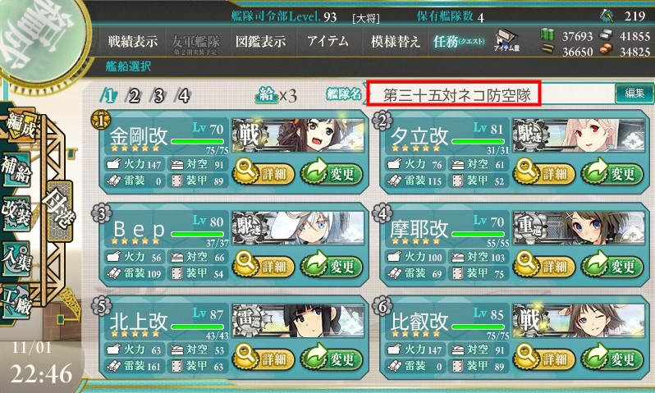Switch to fleet 3 tab
Viewport: 655px width, 393px height.
[158, 96]
